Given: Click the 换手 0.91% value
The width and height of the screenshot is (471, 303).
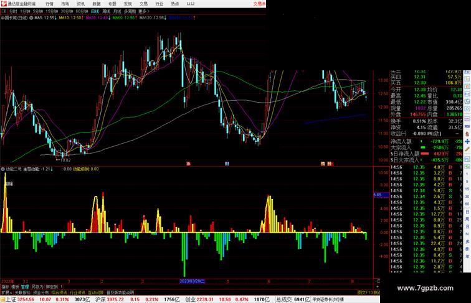Looking at the screenshot, I should coord(419,121).
